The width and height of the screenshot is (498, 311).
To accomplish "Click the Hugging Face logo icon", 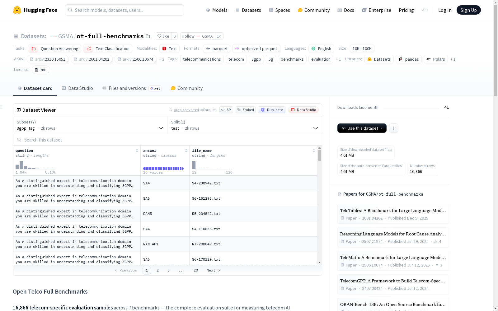I will [17, 10].
